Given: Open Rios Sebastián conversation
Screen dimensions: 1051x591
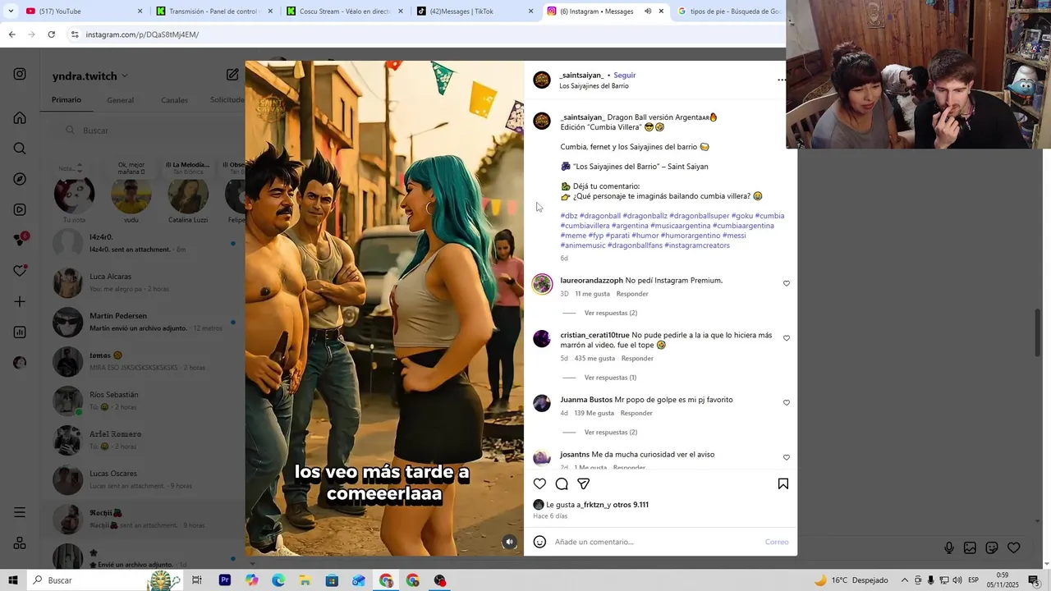Looking at the screenshot, I should click(144, 401).
